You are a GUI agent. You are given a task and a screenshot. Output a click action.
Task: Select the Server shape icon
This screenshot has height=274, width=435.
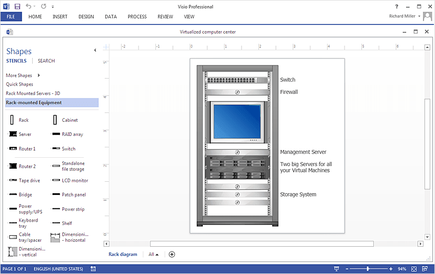point(13,134)
